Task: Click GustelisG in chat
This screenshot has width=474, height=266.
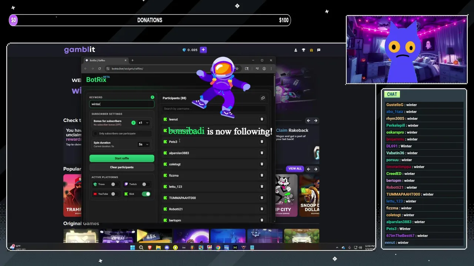Action: (395, 105)
